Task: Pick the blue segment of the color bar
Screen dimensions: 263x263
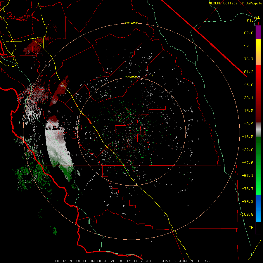Action: (258, 208)
